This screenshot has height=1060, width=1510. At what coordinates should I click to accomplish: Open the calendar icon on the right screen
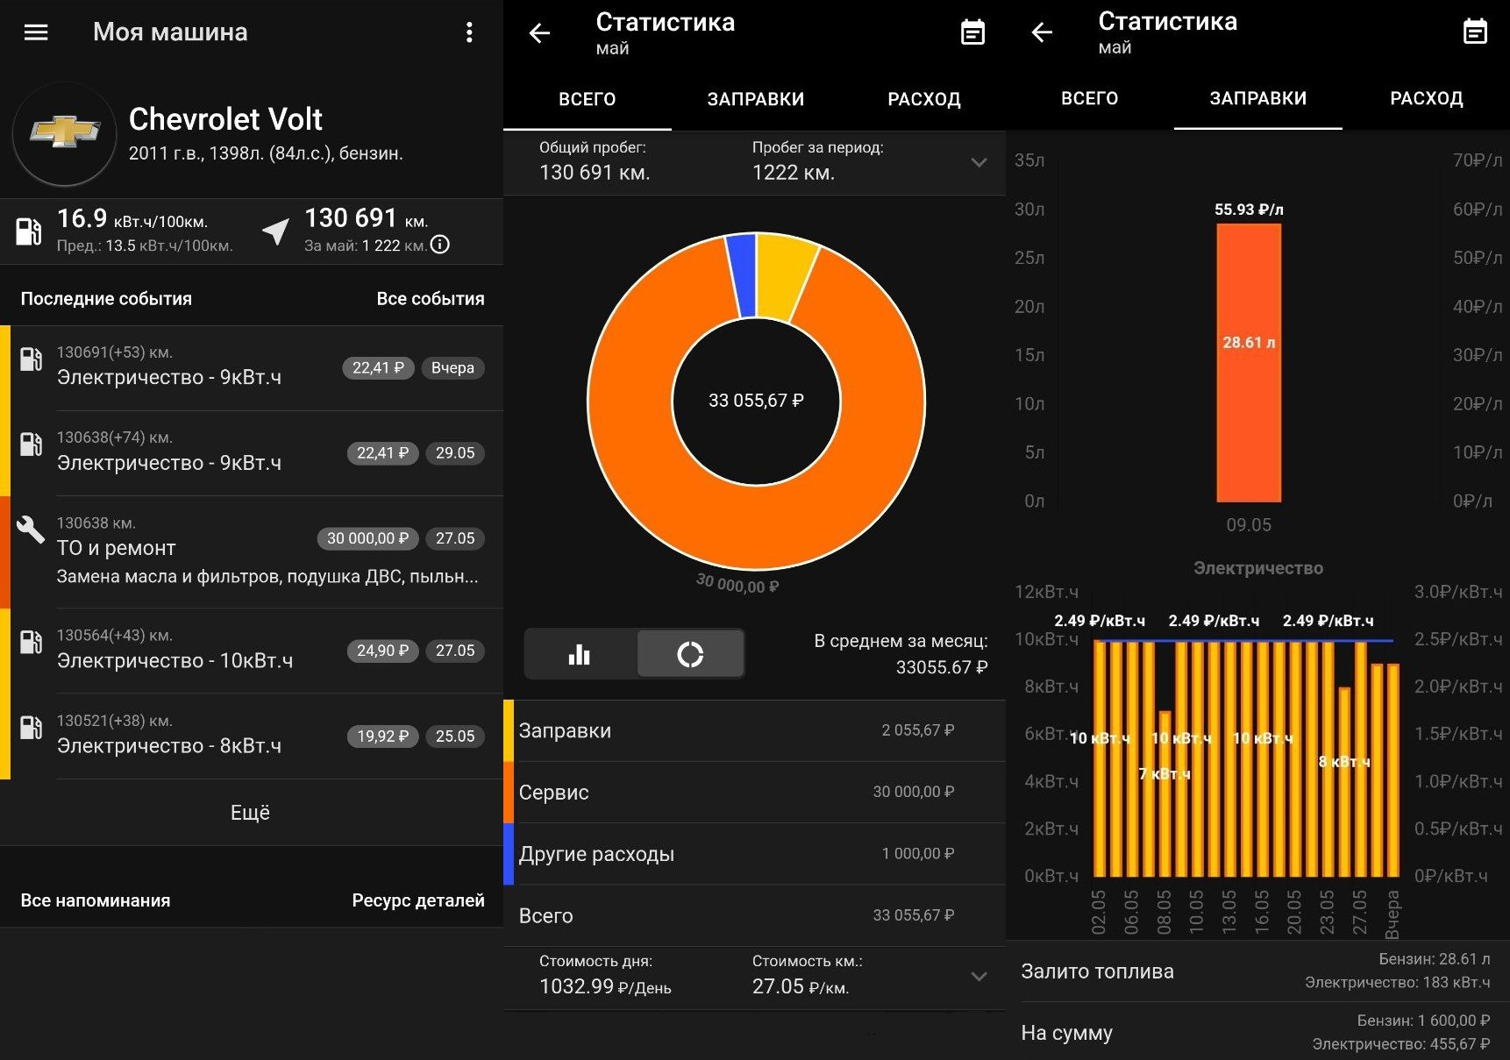tap(1475, 32)
